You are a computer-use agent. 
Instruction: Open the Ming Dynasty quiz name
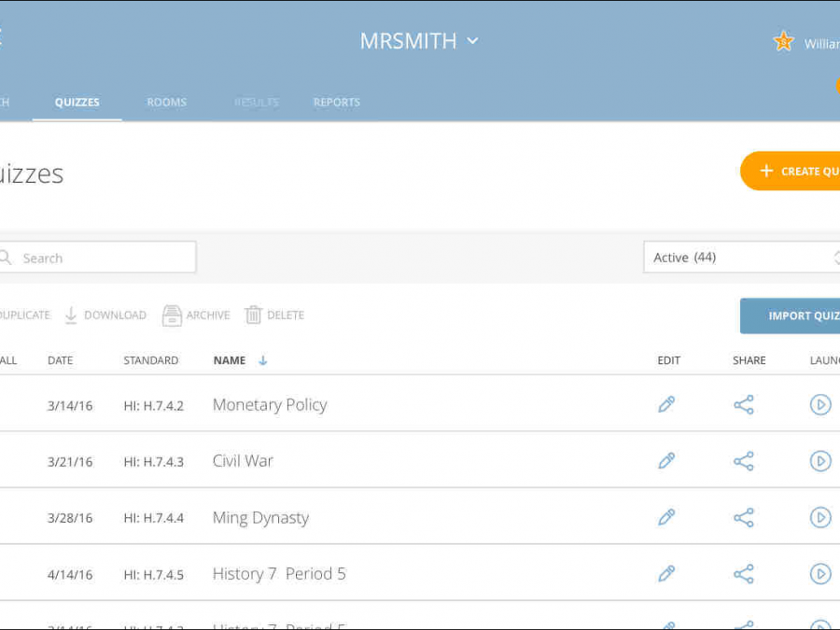click(260, 518)
